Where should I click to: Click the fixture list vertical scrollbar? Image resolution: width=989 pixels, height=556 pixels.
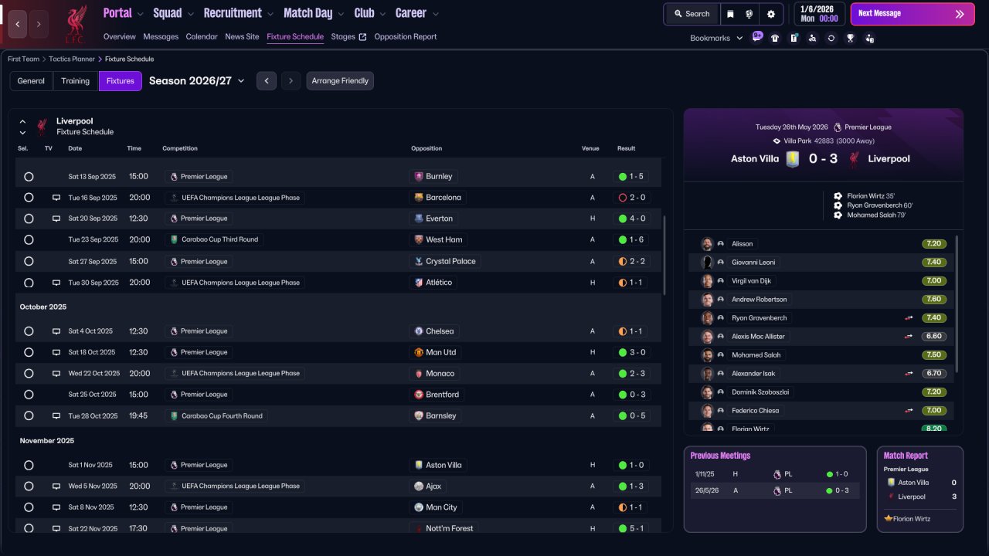click(664, 255)
